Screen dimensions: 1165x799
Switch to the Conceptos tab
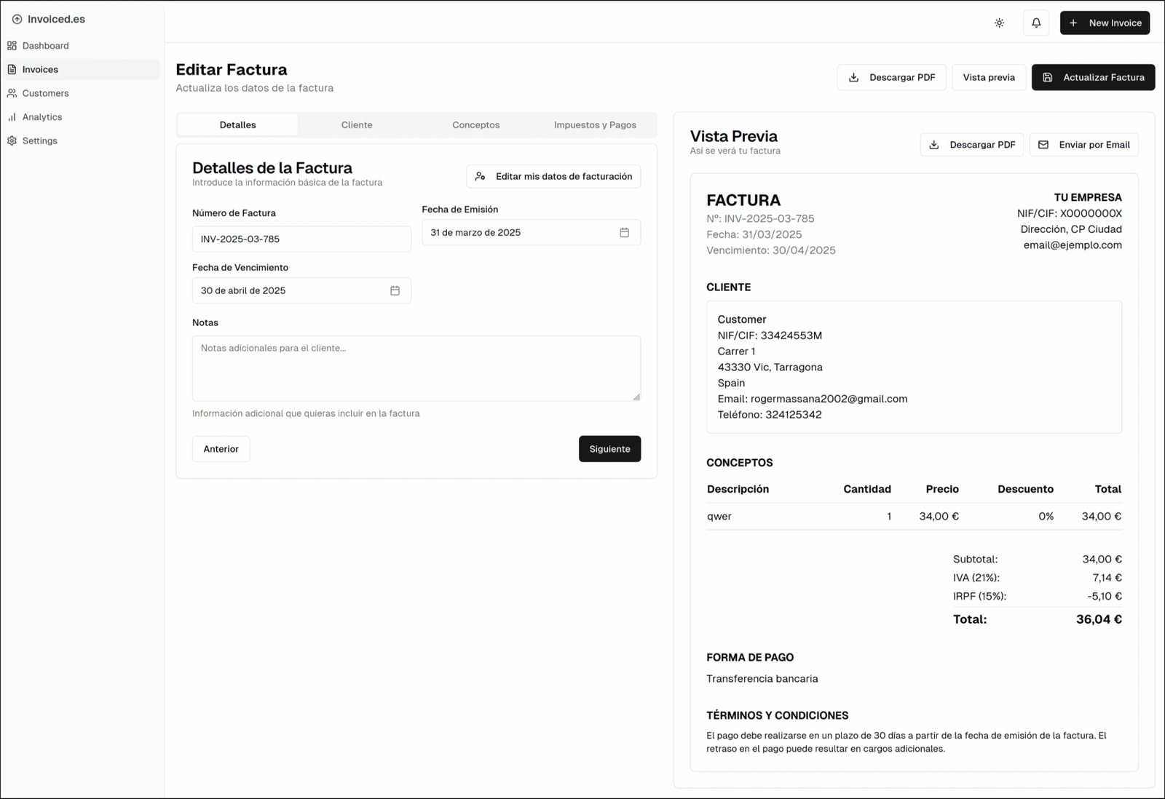pyautogui.click(x=475, y=125)
